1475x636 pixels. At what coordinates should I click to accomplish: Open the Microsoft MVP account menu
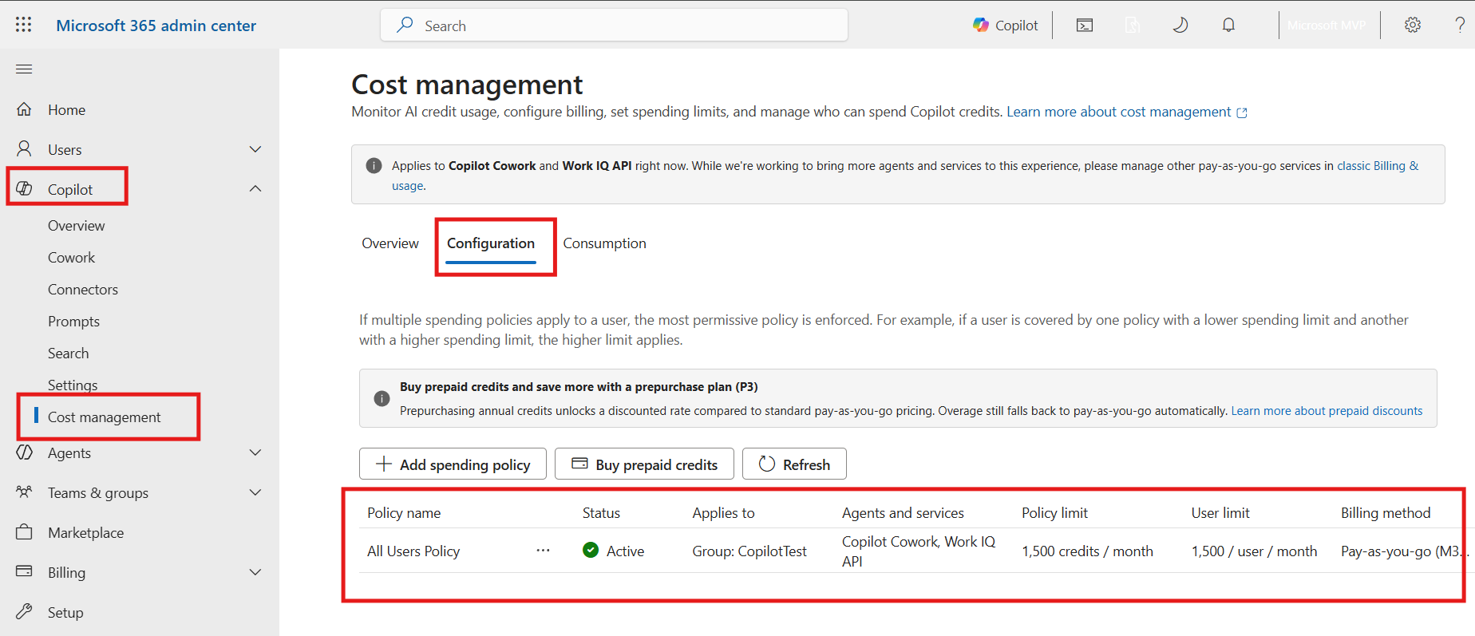1327,25
